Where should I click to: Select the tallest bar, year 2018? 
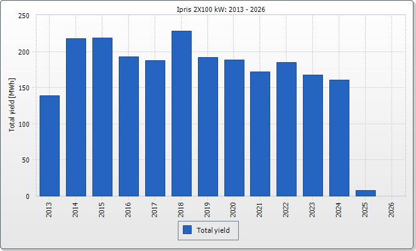pos(182,114)
